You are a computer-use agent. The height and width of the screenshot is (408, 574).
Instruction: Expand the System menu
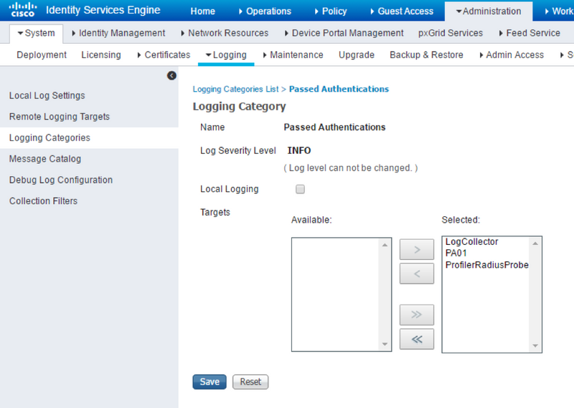pyautogui.click(x=37, y=33)
